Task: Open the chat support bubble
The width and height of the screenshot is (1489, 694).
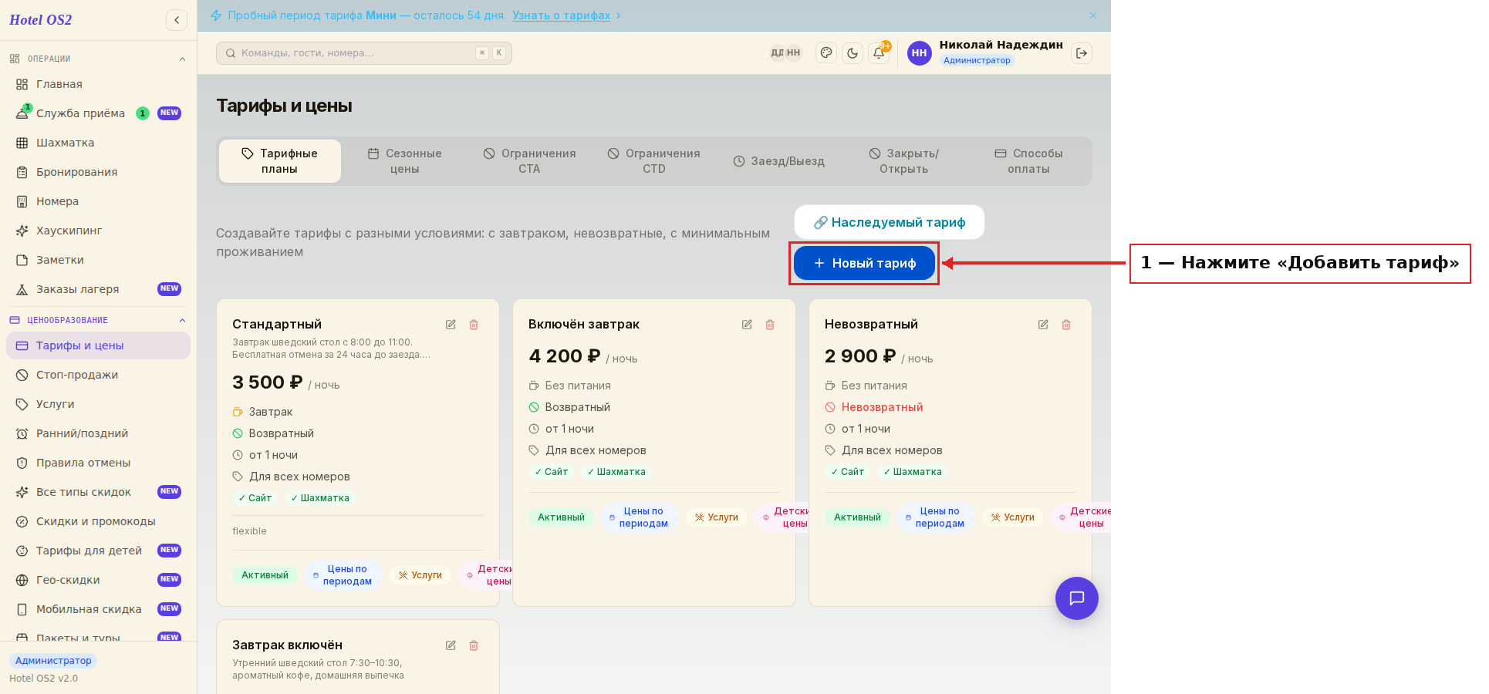Action: [1077, 598]
